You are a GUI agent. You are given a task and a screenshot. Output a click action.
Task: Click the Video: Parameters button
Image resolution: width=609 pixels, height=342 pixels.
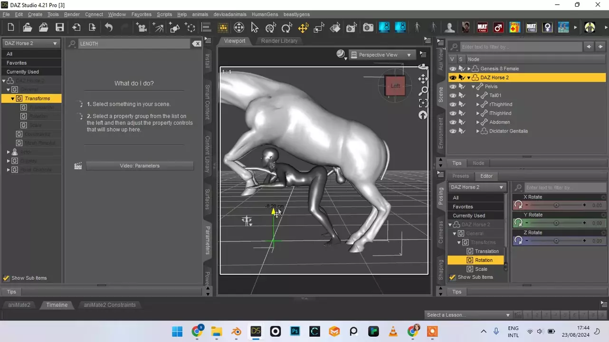pos(140,166)
